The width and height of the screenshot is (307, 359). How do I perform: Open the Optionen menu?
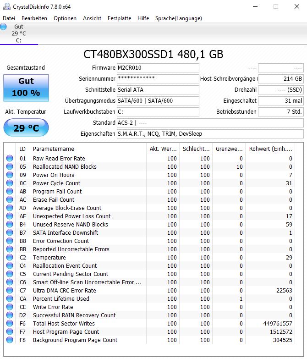(x=65, y=18)
